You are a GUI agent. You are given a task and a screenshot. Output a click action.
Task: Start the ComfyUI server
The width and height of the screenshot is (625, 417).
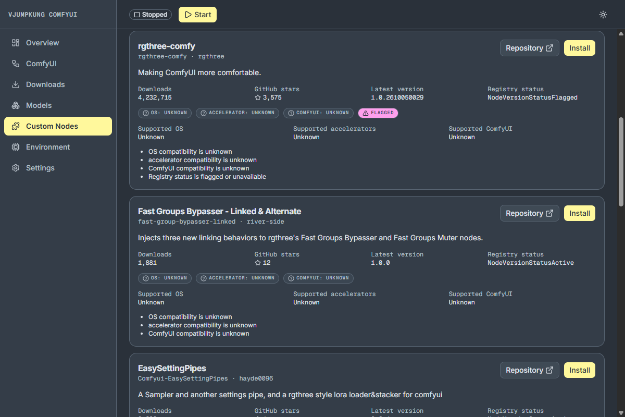[x=197, y=15]
